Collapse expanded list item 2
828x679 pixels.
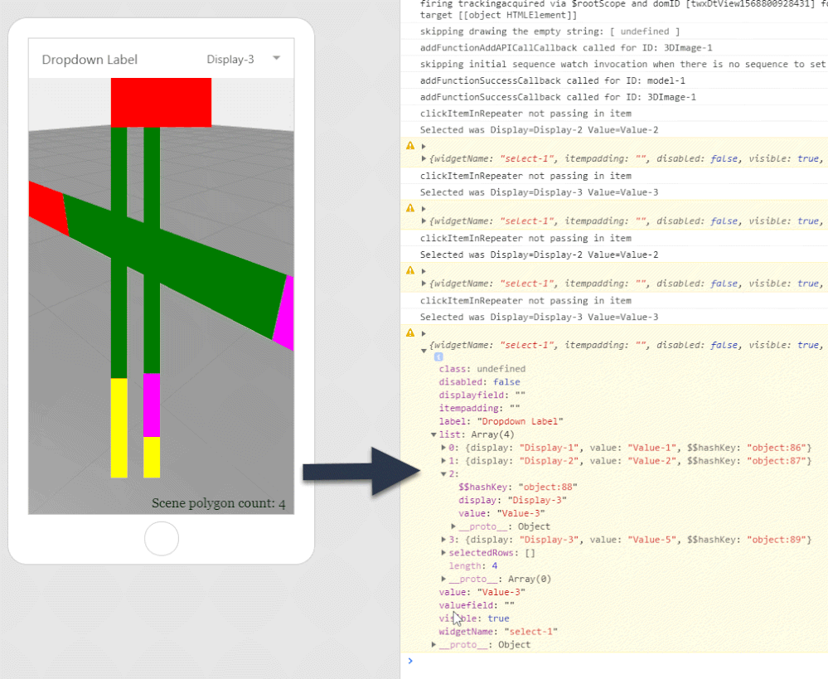[x=444, y=474]
